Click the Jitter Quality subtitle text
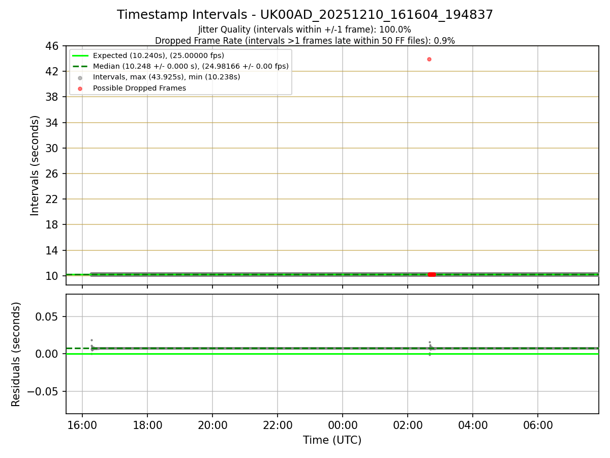 304,30
